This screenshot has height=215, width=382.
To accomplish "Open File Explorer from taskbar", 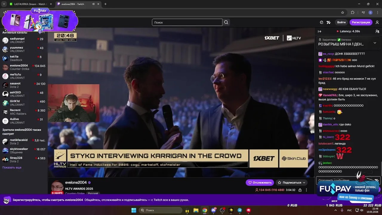I will pos(196,210).
